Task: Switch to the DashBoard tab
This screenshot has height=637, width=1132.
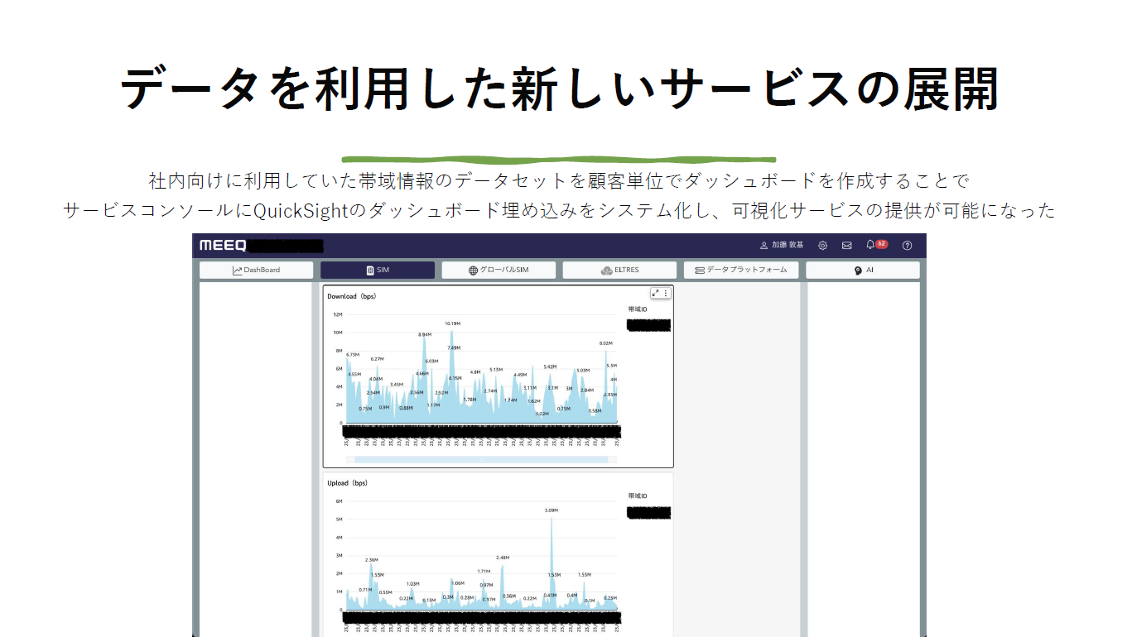Action: (x=257, y=270)
